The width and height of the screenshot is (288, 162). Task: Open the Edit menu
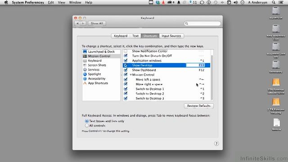[x=51, y=2]
